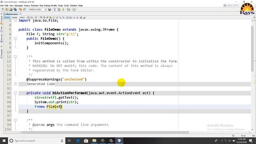Open the Services side panel
This screenshot has width=256, height=144.
[2, 38]
